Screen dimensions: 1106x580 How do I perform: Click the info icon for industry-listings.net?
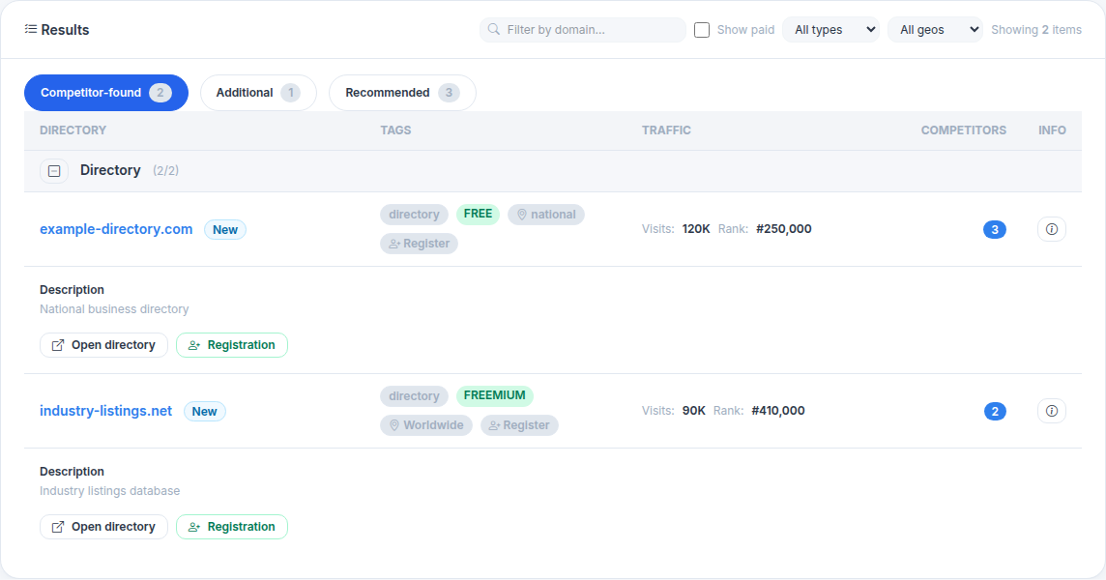(1051, 411)
